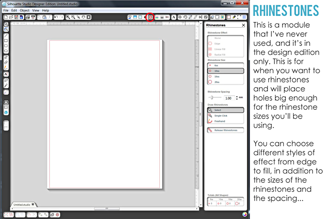Open the Rhinestones window icon
Image resolution: width=329 pixels, height=219 pixels.
150,17
